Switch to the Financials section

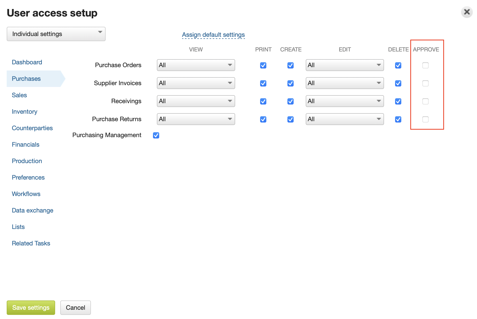[x=25, y=145]
